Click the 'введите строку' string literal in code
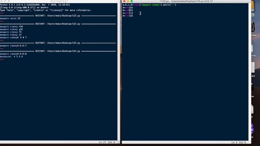The width and height of the screenshot is (260, 146). pyautogui.click(x=151, y=5)
